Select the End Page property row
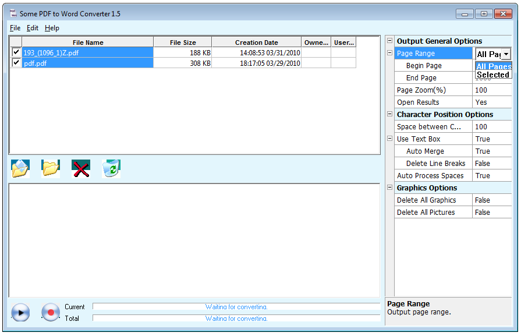521x336 pixels. 433,78
